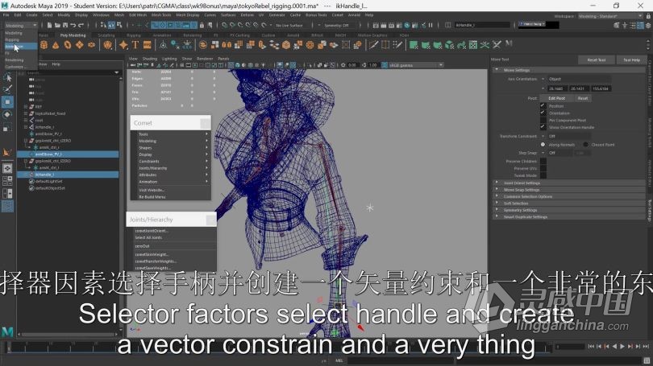
Task: Click the Edit Pivot button
Action: [x=556, y=98]
